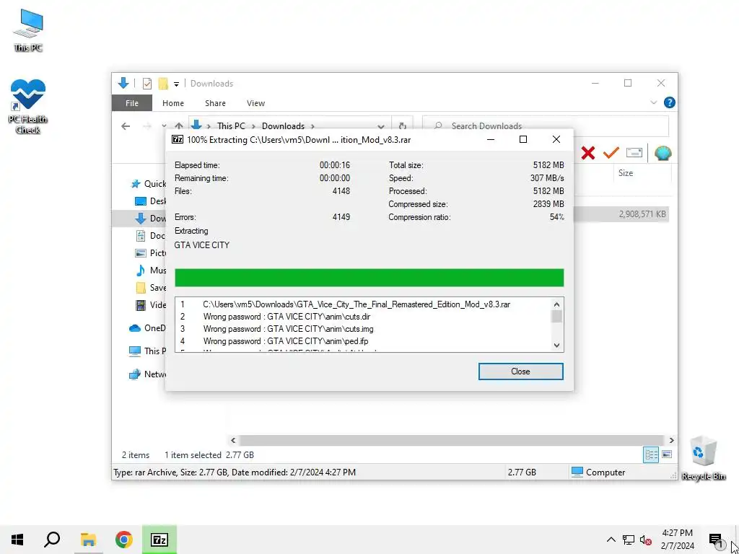Open network status tray icon
The width and height of the screenshot is (739, 554).
[629, 540]
